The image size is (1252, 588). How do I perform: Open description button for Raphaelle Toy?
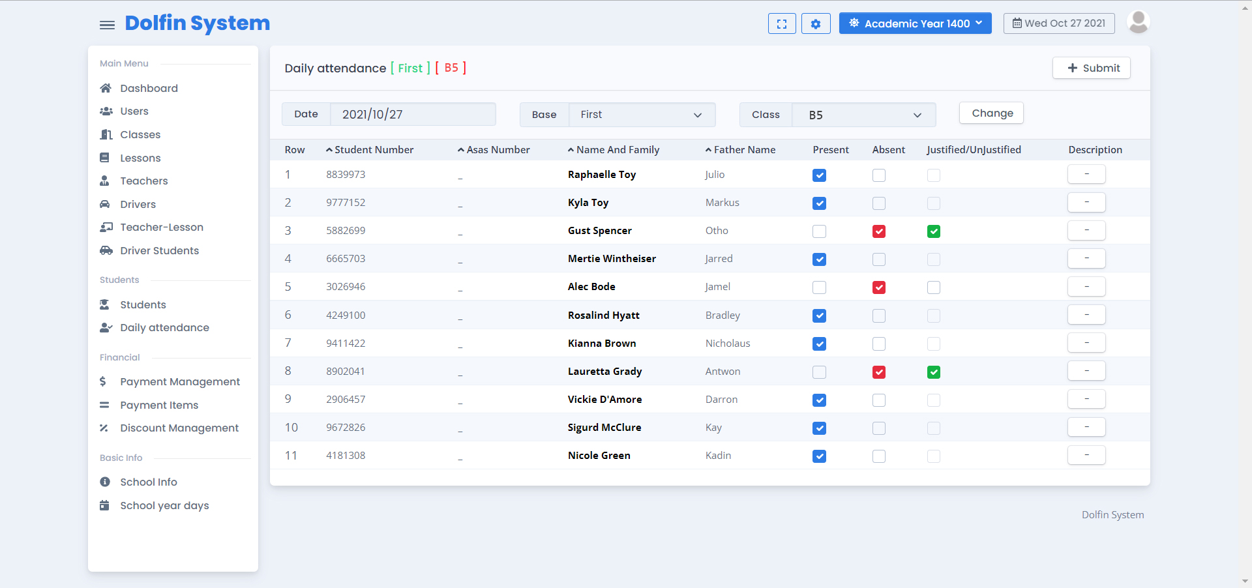click(x=1086, y=174)
